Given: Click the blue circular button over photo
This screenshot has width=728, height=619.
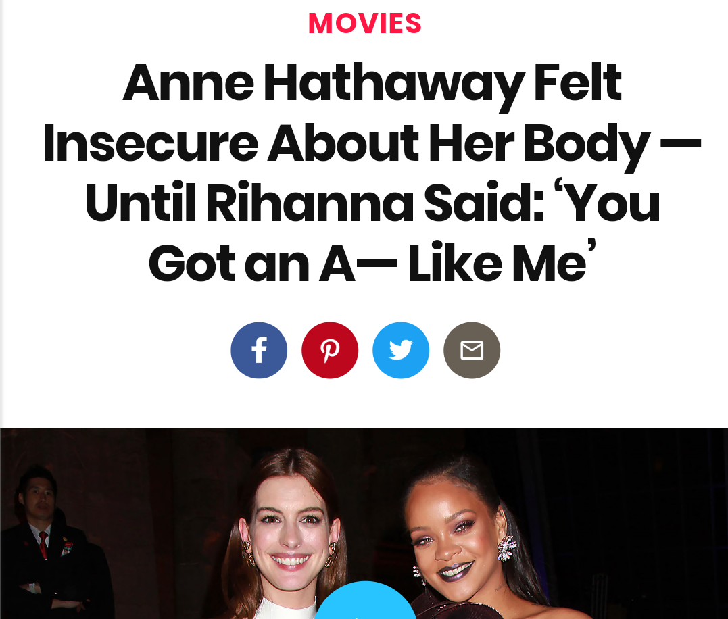Looking at the screenshot, I should (x=365, y=599).
